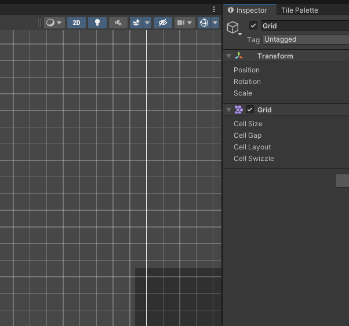
Task: Click the Grid component header title
Action: tap(264, 110)
